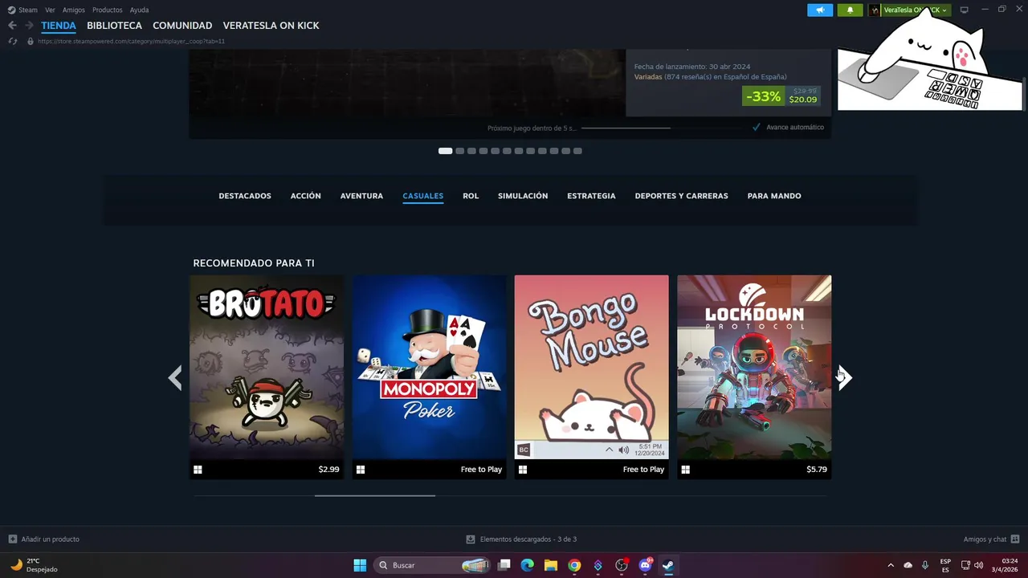Image resolution: width=1028 pixels, height=578 pixels.
Task: Select the ACCIÓN category tab
Action: 305,196
